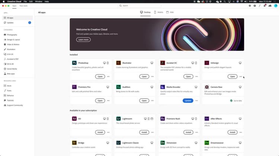Image resolution: width=279 pixels, height=156 pixels.
Task: Open more options for Illustrator
Action: [153, 77]
